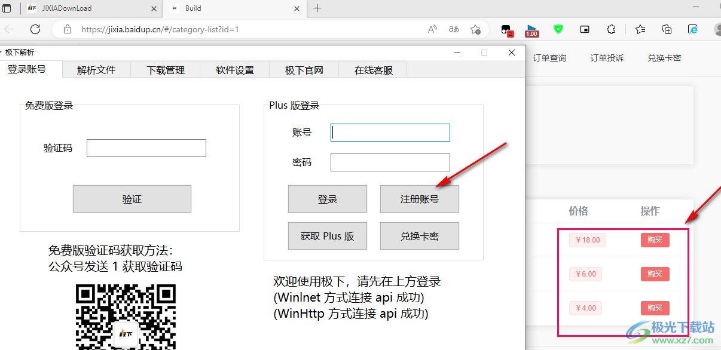Refresh the current web page

click(35, 29)
